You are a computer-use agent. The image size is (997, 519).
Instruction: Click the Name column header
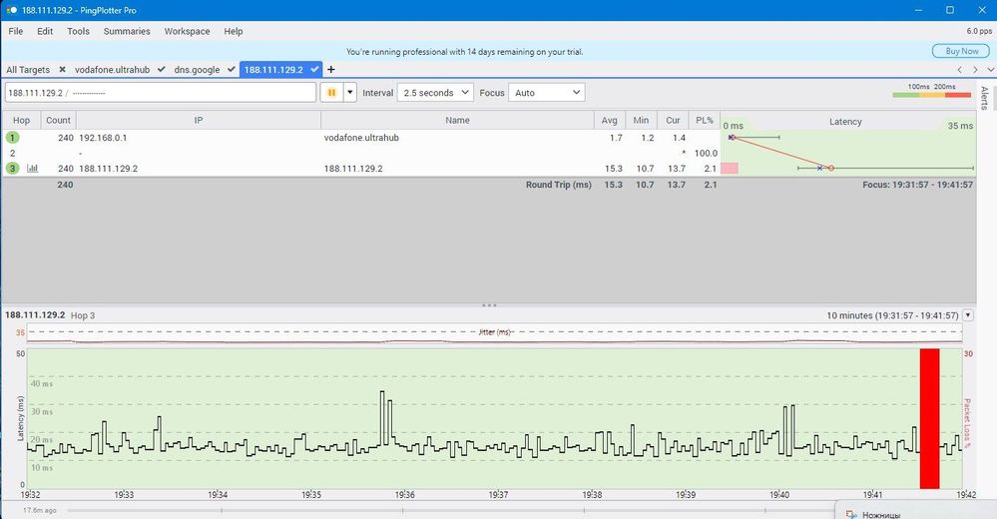point(457,120)
